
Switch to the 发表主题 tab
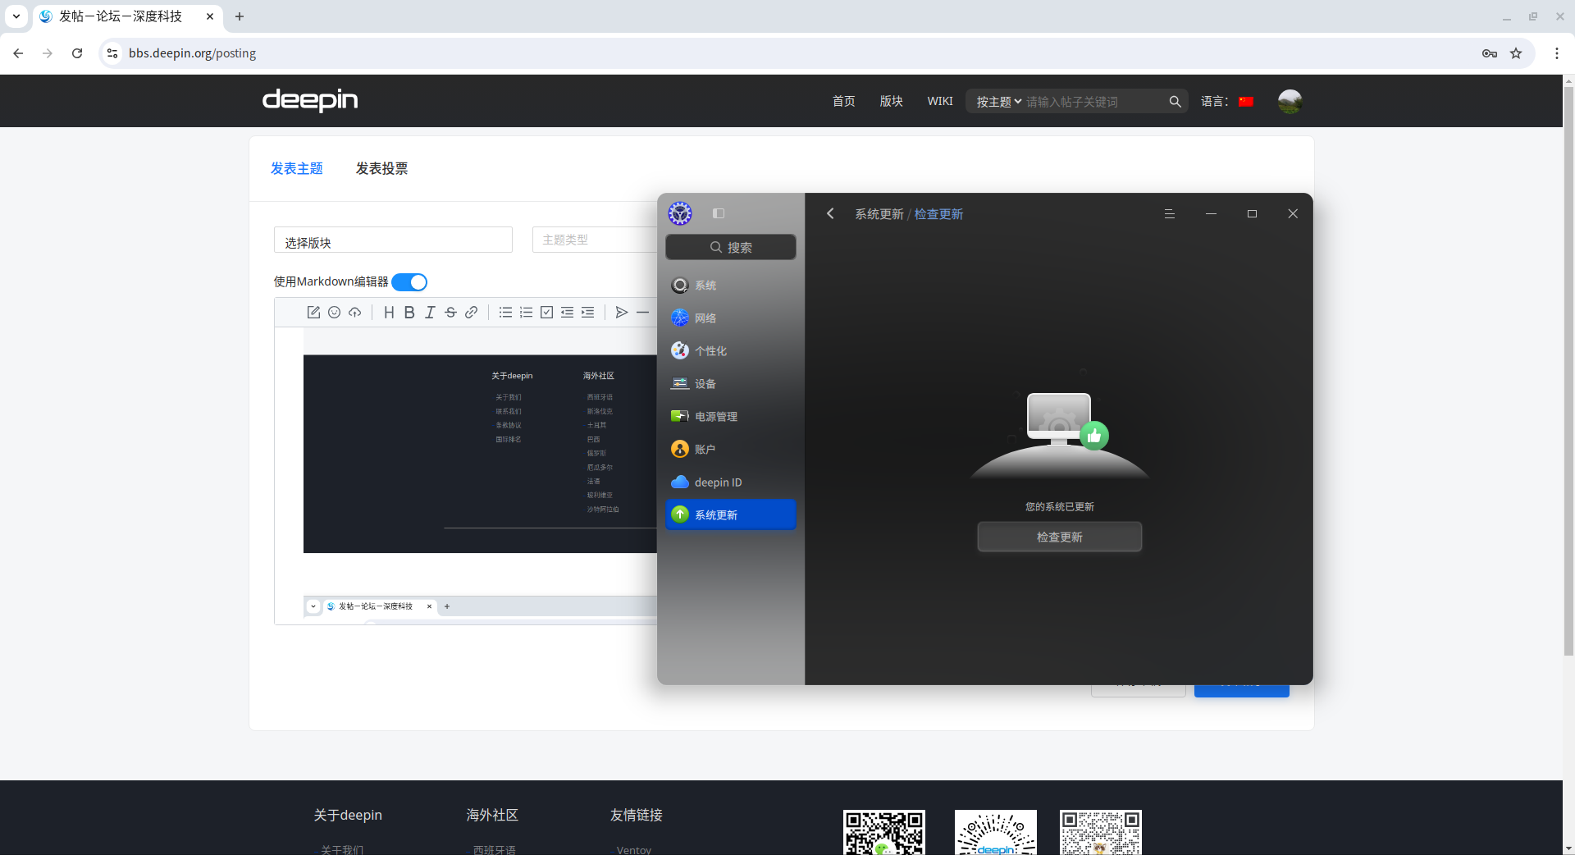[x=297, y=168]
